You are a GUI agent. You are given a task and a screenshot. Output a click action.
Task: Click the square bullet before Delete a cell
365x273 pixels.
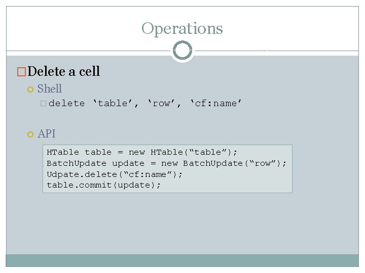point(21,72)
